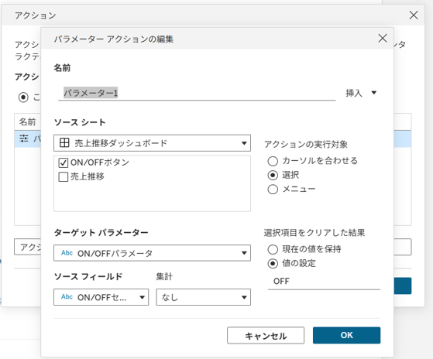The image size is (433, 359).
Task: Select the メニュー radio option
Action: tap(273, 189)
